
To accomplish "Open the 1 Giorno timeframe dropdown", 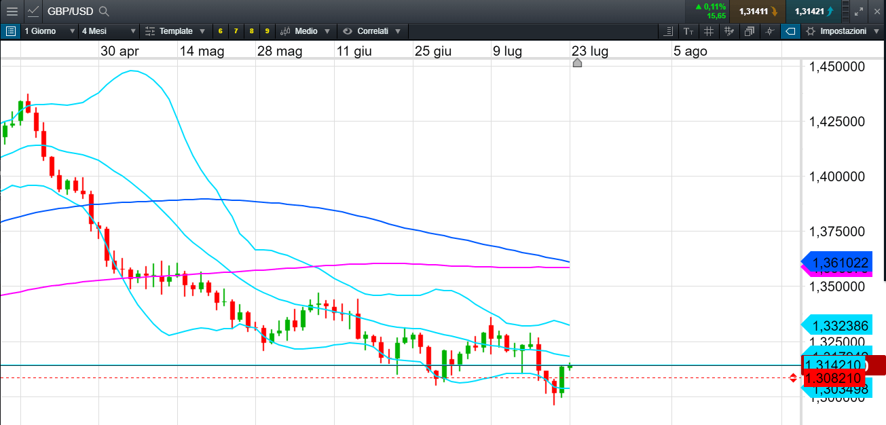I will [x=49, y=31].
